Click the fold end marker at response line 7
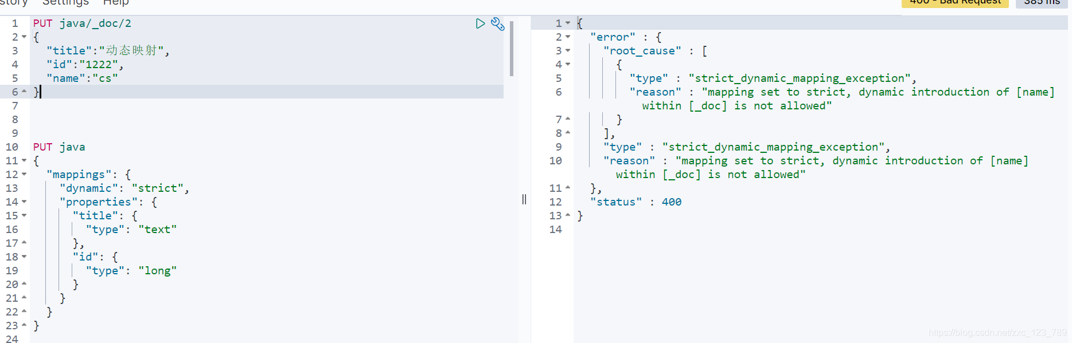 tap(568, 119)
